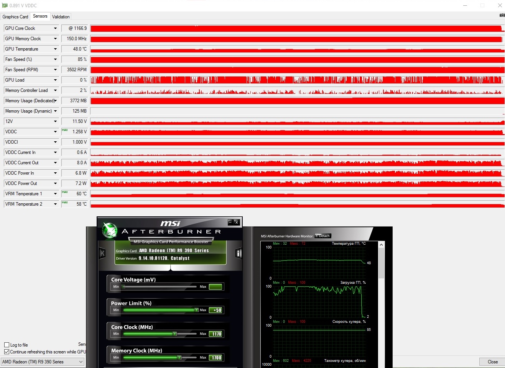This screenshot has height=368, width=505.
Task: Close the MSI Afterburner window
Action: pos(237,222)
